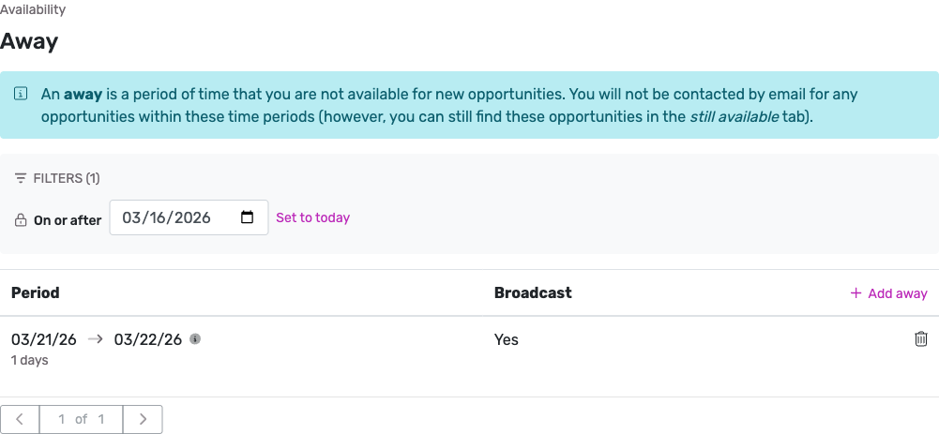Click the arrow between the period dates
939x434 pixels.
point(95,339)
